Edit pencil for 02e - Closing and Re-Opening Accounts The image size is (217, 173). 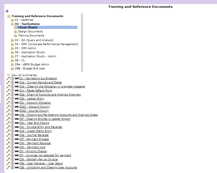(8, 115)
